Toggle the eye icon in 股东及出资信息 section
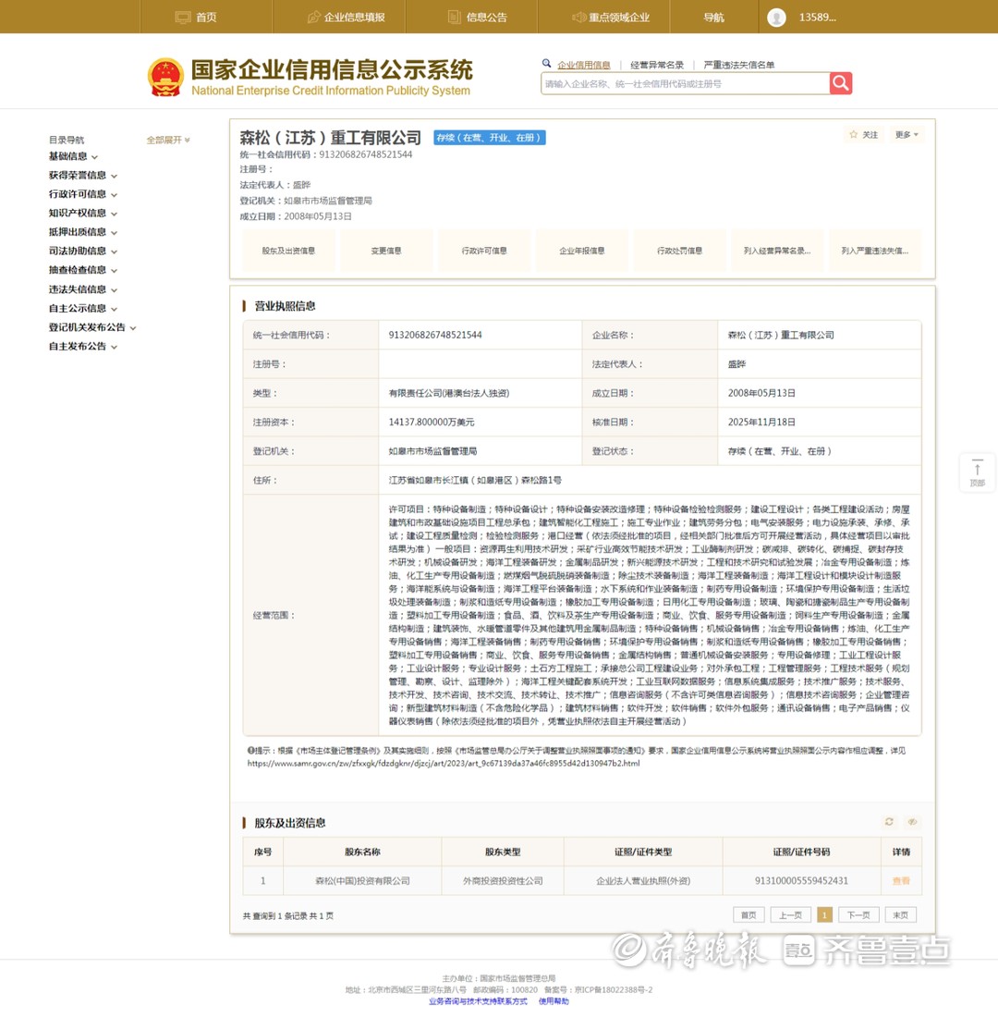This screenshot has width=998, height=1018. coord(912,822)
